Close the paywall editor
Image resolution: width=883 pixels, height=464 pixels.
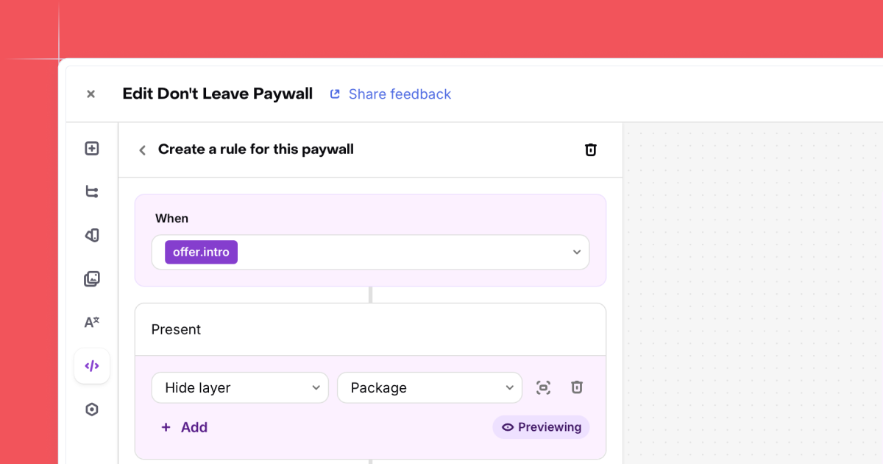91,94
